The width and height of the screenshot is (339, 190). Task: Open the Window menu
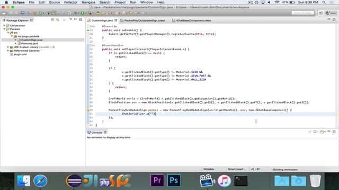click(x=146, y=2)
